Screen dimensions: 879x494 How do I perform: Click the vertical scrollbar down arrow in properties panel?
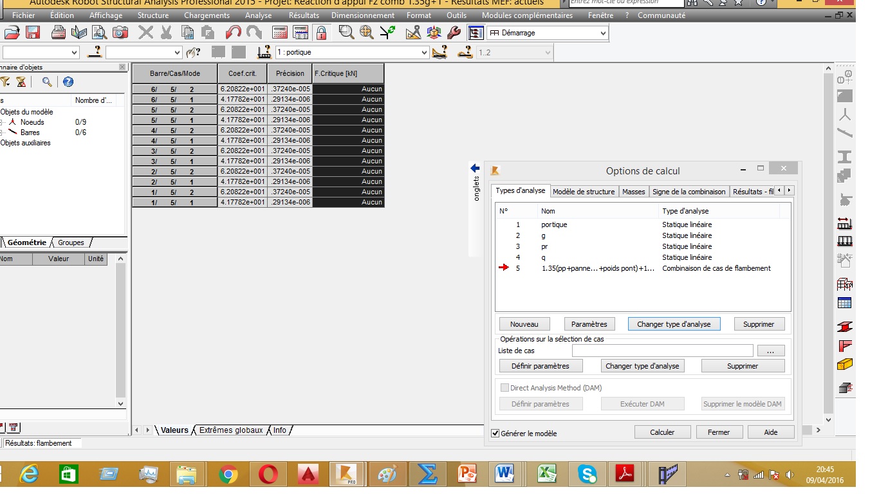point(120,403)
